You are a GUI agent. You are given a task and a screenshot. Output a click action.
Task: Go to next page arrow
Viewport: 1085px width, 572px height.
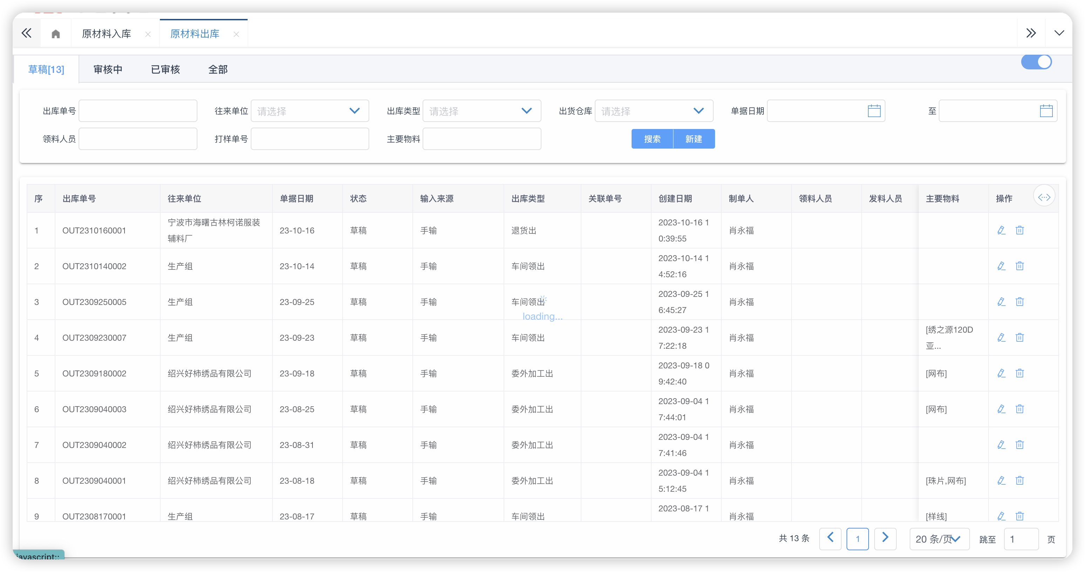tap(885, 539)
